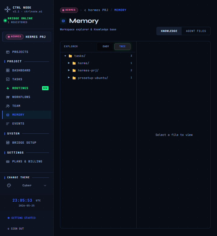This screenshot has height=236, width=217.
Task: Click the 'v2.1 · ctrlnode.ai' version text
Action: (x=28, y=12)
